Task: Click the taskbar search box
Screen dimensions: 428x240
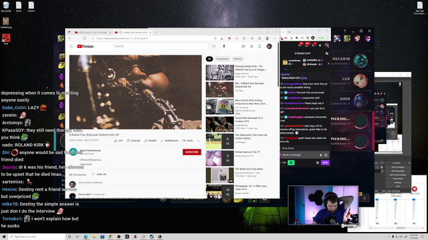Action: 37,237
